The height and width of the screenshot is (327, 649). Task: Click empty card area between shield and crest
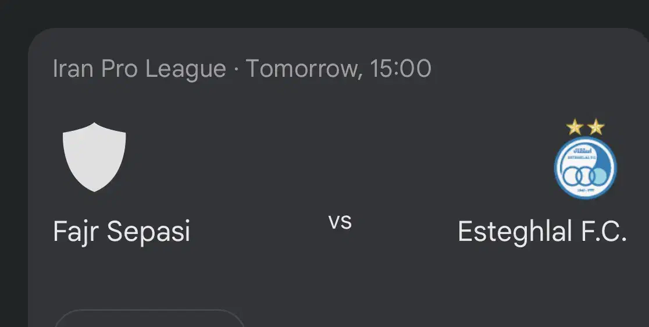[x=340, y=157]
